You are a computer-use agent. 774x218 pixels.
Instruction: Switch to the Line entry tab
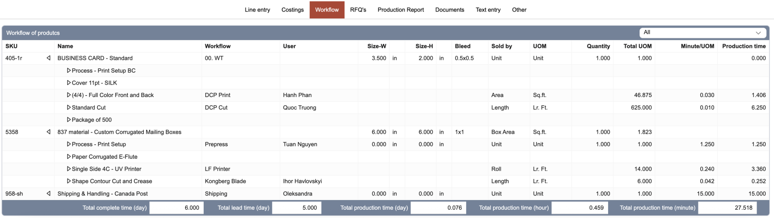click(x=257, y=10)
